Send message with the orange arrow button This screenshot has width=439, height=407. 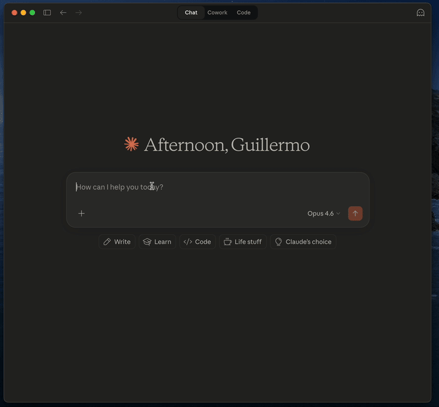coord(355,214)
